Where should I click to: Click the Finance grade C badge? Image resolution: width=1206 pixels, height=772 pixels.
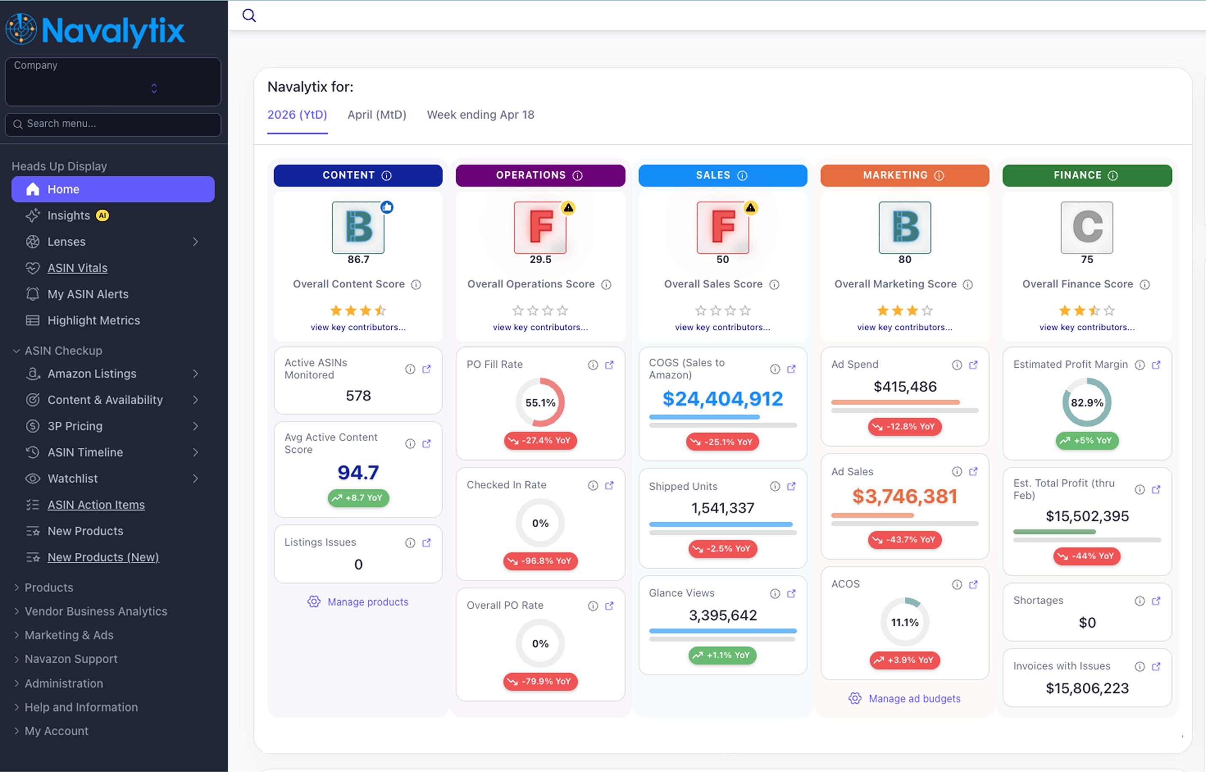click(1087, 227)
